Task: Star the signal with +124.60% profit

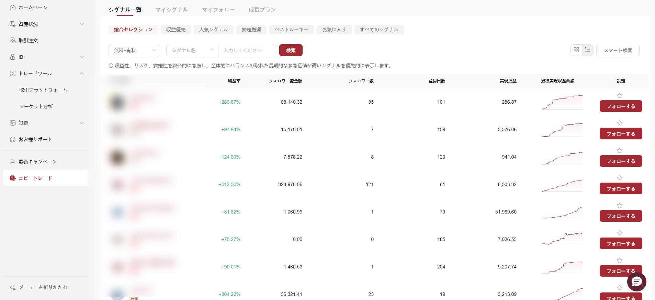Action: click(x=620, y=150)
